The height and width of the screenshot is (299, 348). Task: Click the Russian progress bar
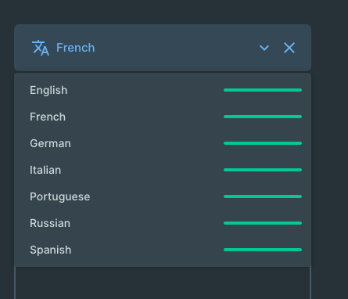(x=263, y=223)
